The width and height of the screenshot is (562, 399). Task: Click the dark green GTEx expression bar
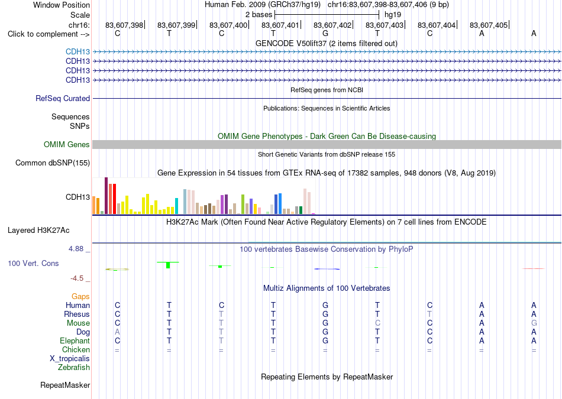[301, 210]
